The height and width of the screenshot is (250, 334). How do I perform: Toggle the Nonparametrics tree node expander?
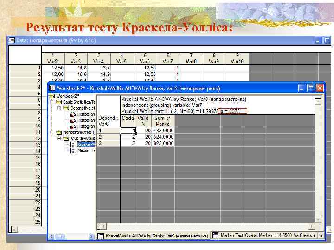coord(51,132)
